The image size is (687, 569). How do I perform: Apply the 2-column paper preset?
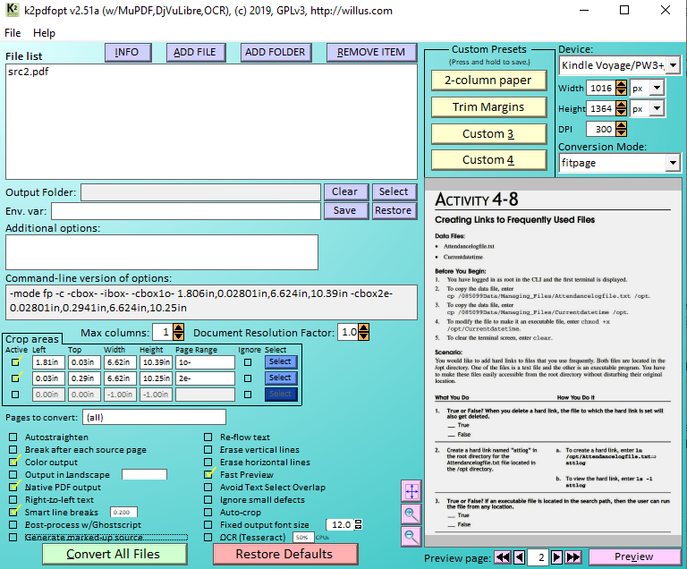[x=489, y=81]
